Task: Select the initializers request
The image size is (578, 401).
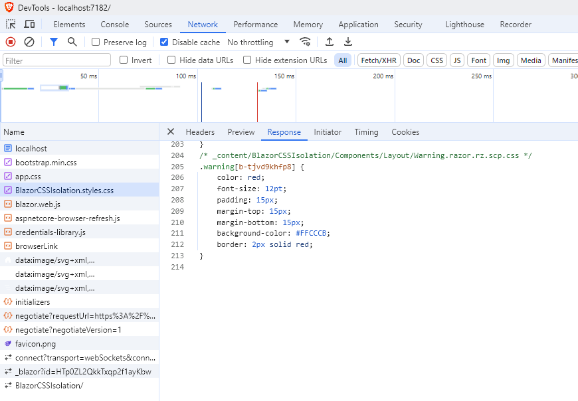Action: [80, 302]
